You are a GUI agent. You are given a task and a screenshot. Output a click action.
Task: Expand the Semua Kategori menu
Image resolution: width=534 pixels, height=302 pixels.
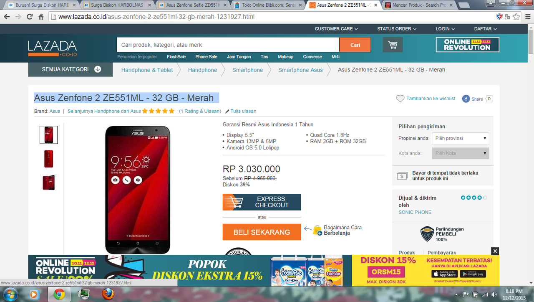(x=71, y=69)
